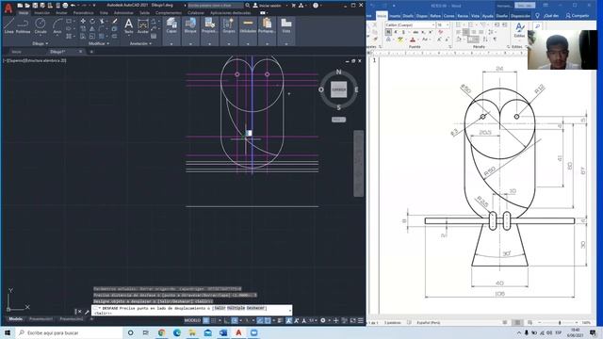Screen dimensions: 603x339
Task: Open the Propiedades panel button
Action: tap(209, 26)
